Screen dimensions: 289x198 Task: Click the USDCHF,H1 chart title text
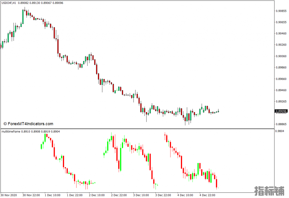[x=8, y=3]
